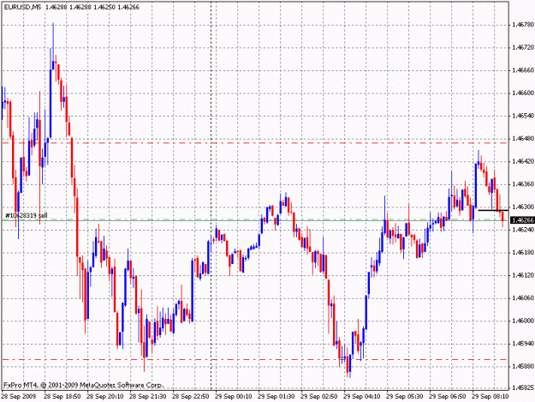Click the 1.46600 price axis label

[x=523, y=93]
